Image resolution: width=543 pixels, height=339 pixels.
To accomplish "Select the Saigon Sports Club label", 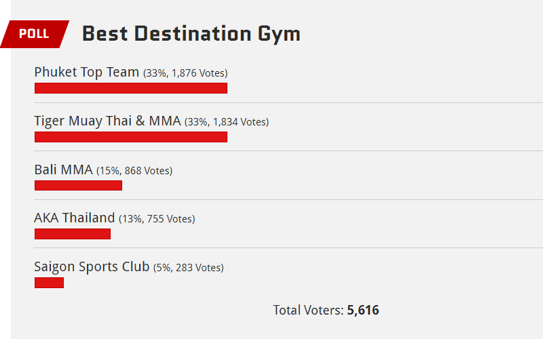I will [92, 266].
